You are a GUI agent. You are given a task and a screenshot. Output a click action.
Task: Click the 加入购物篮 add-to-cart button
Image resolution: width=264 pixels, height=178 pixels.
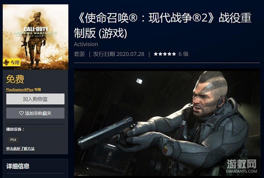point(35,99)
